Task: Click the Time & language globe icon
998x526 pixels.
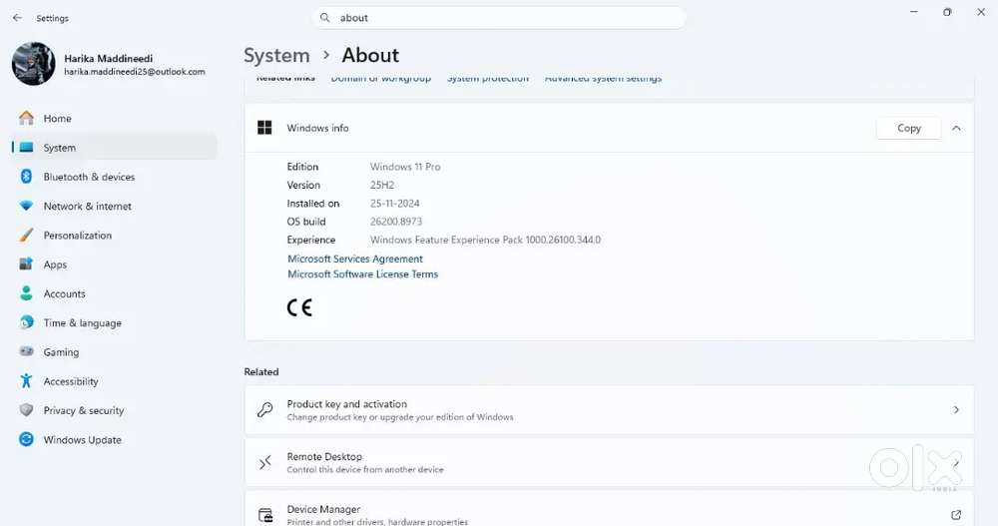Action: [26, 322]
